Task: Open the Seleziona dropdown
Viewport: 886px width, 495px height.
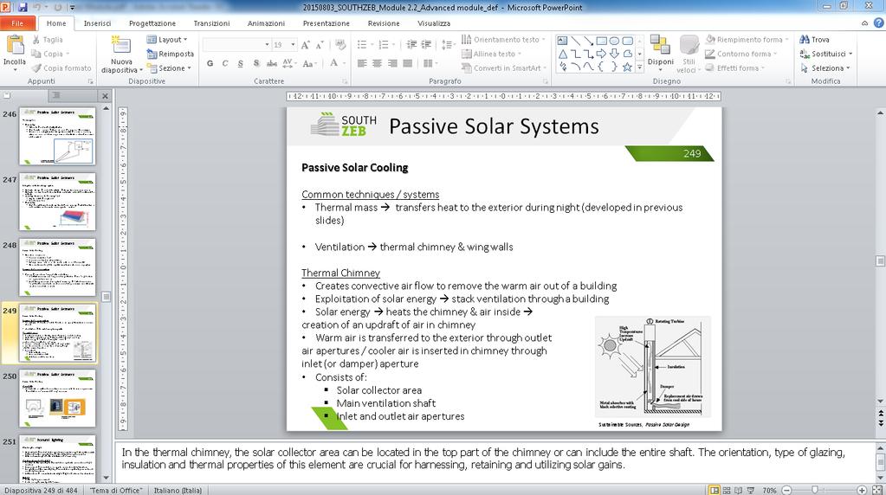Action: (825, 67)
